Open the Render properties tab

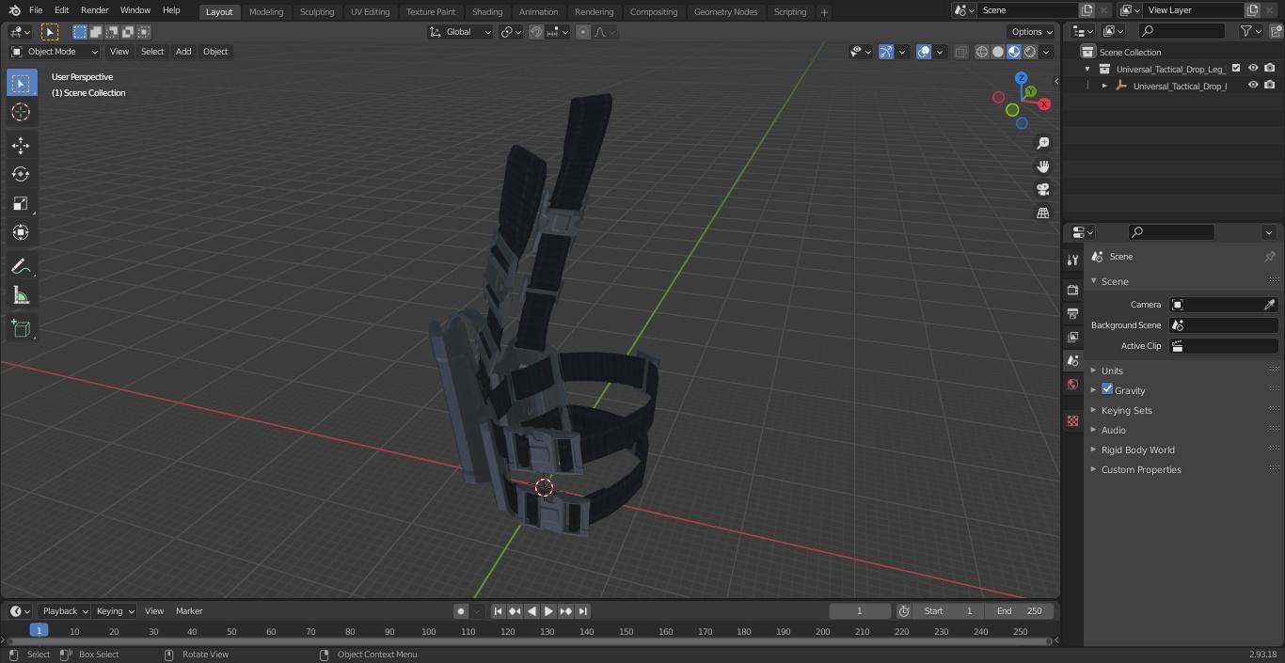[x=1072, y=290]
